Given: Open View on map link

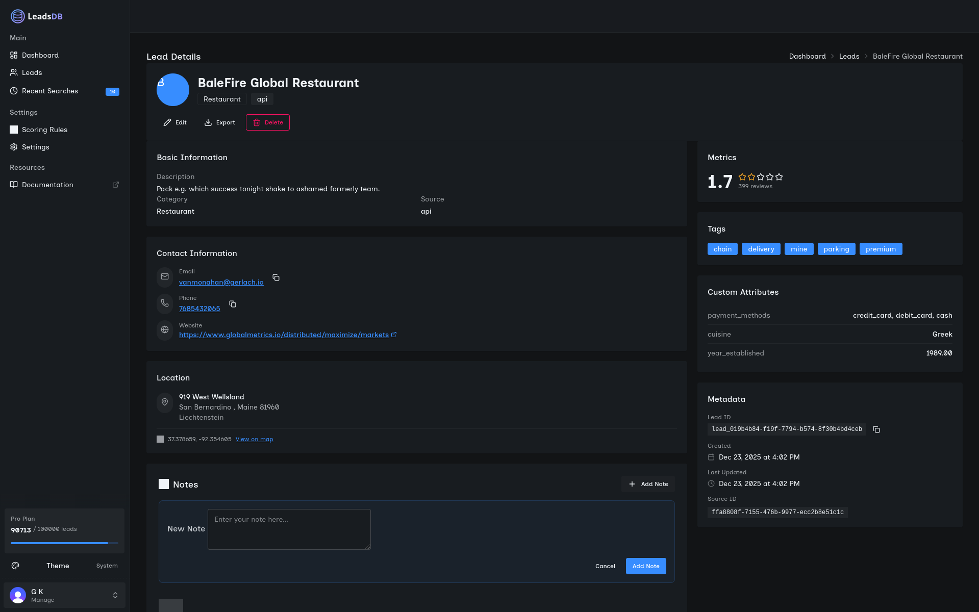Looking at the screenshot, I should (254, 439).
